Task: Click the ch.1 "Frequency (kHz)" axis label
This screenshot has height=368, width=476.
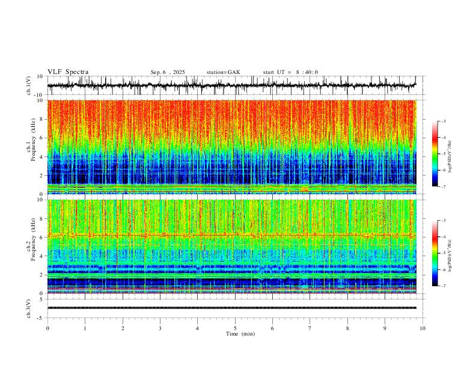Action: (x=33, y=140)
